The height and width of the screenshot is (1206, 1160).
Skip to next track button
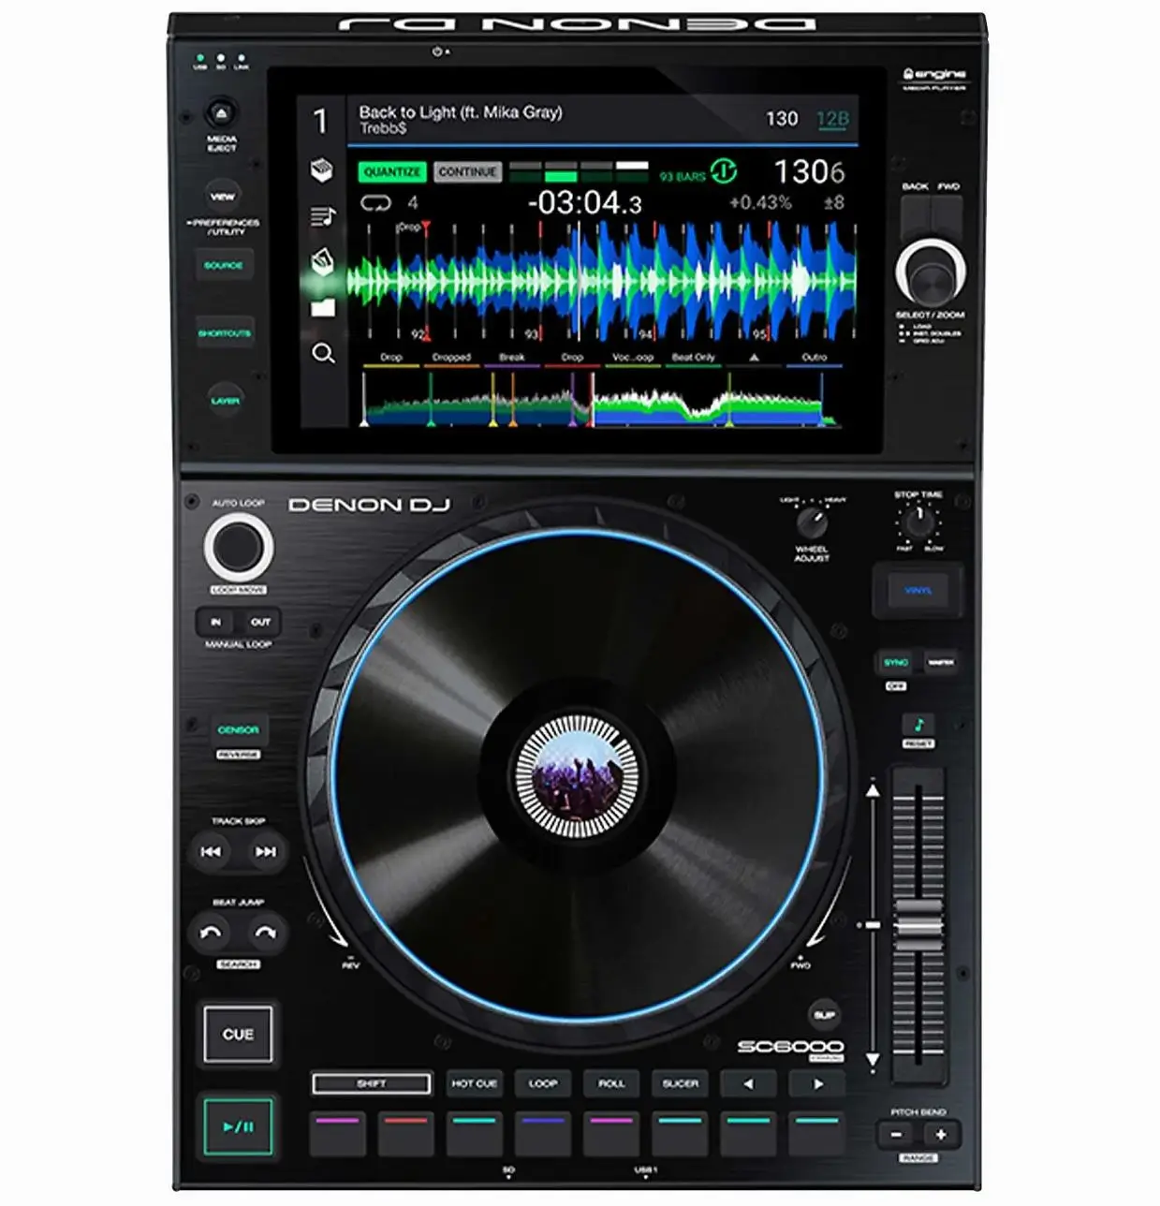[266, 851]
